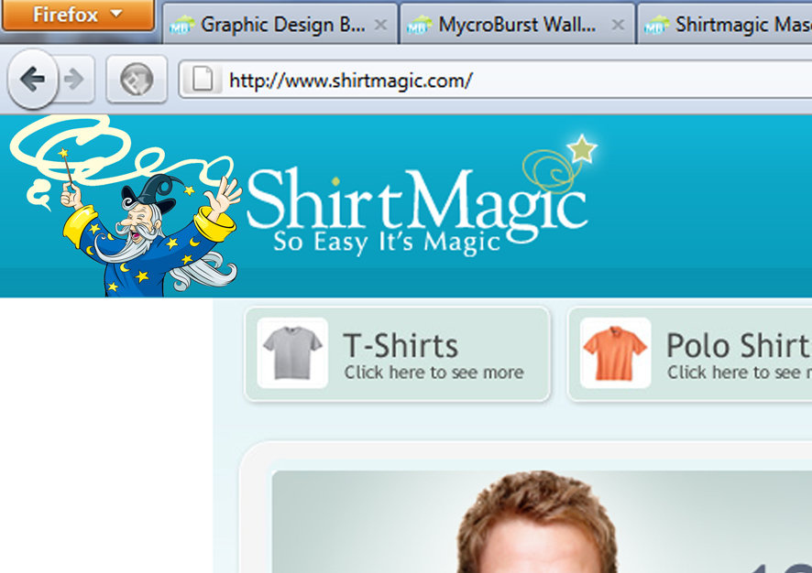Image resolution: width=812 pixels, height=573 pixels.
Task: Click the star swirl on ShirtMagic logo
Action: [x=560, y=163]
